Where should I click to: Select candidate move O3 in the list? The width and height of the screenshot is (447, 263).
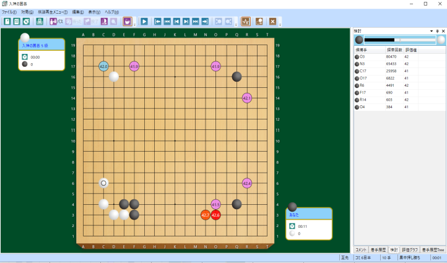[362, 56]
